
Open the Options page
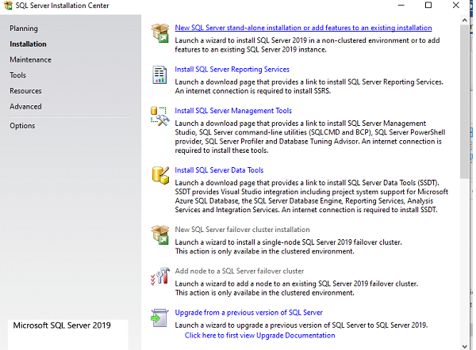(x=22, y=125)
